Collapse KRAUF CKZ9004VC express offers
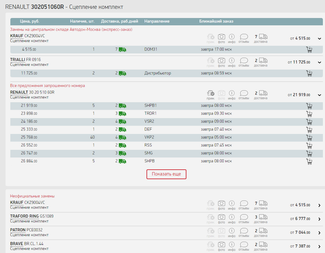 pyautogui.click(x=319, y=39)
